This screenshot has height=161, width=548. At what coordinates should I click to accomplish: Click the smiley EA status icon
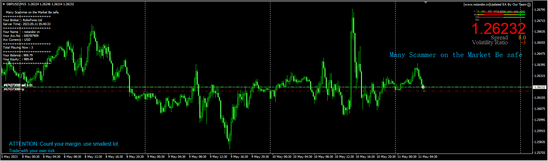(529, 5)
